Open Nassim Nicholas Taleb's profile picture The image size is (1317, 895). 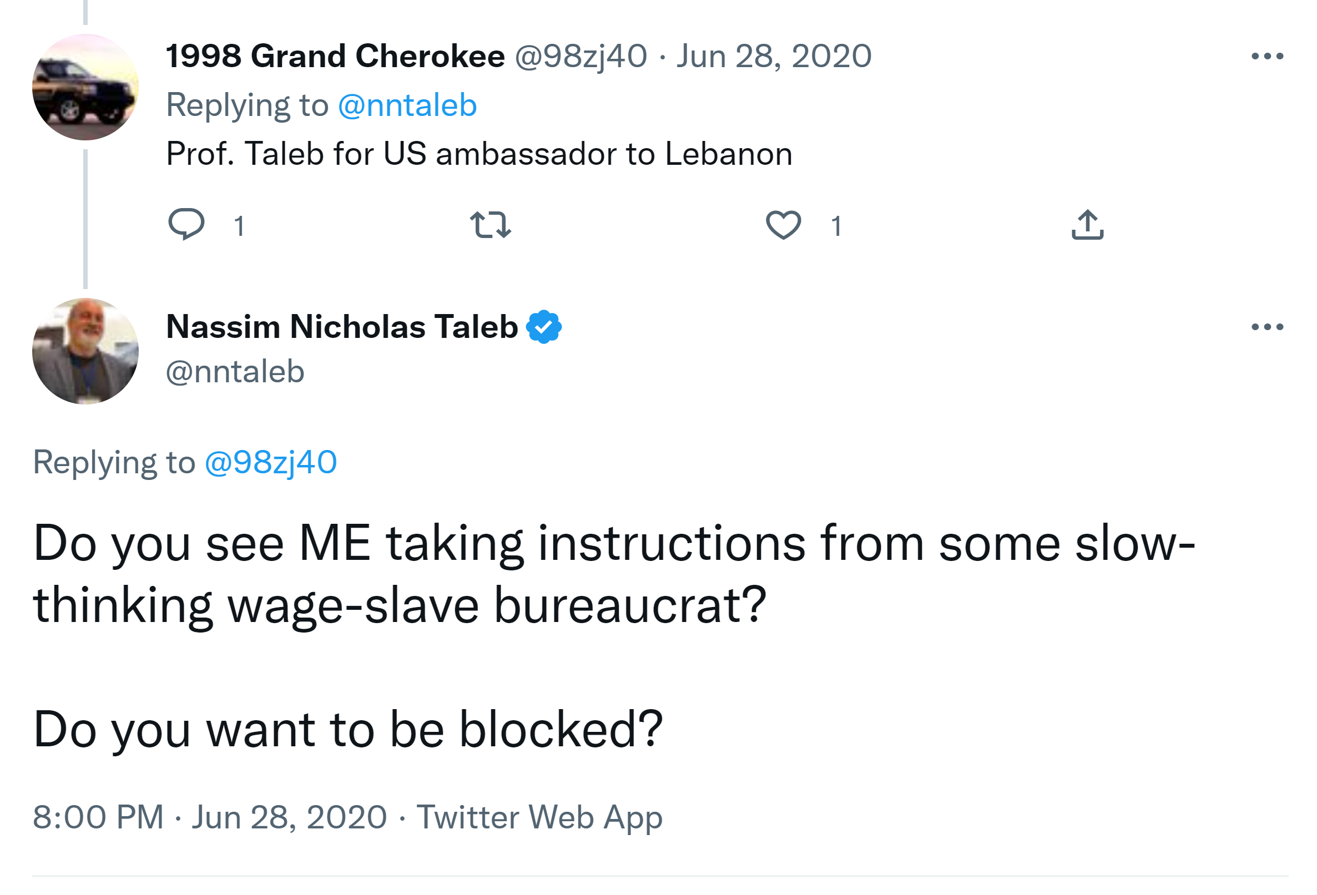[x=85, y=351]
